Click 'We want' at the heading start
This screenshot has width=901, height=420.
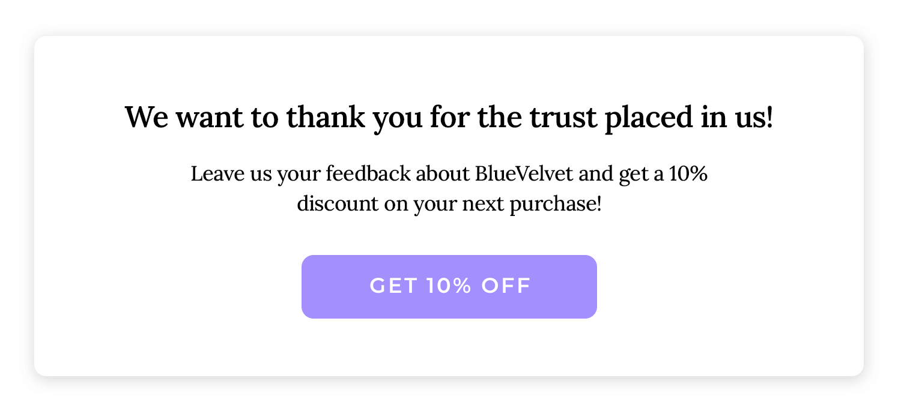184,118
